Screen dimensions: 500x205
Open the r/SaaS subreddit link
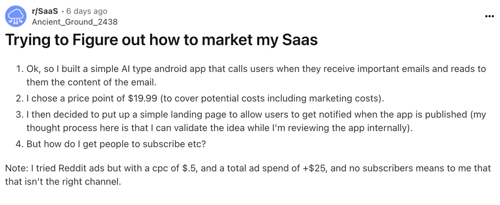click(45, 12)
